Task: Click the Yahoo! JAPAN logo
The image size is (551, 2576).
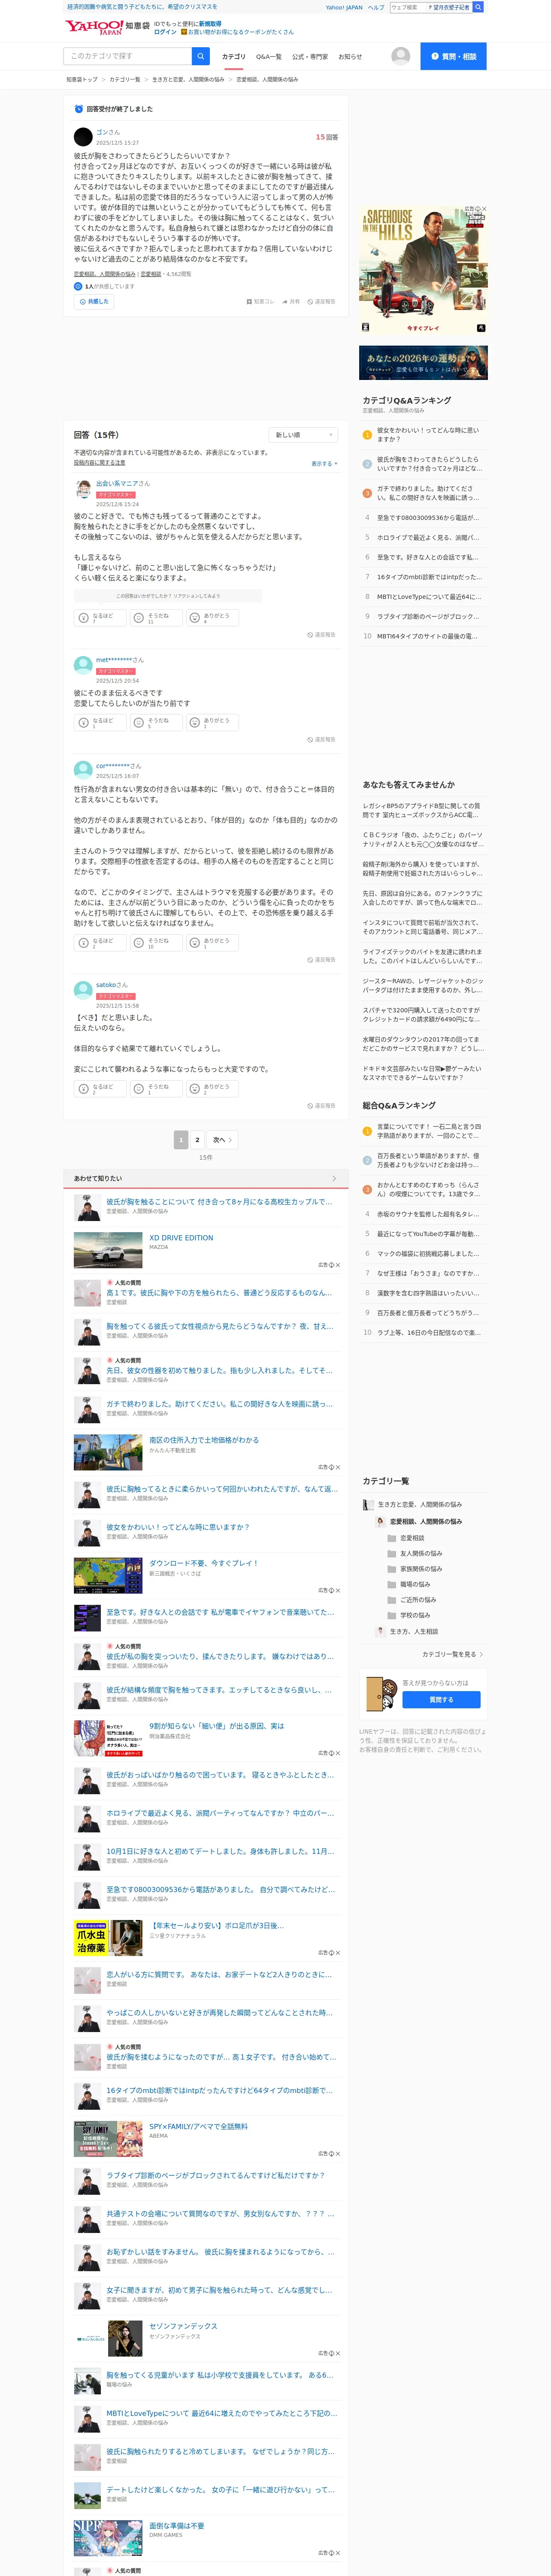Action: 94,27
